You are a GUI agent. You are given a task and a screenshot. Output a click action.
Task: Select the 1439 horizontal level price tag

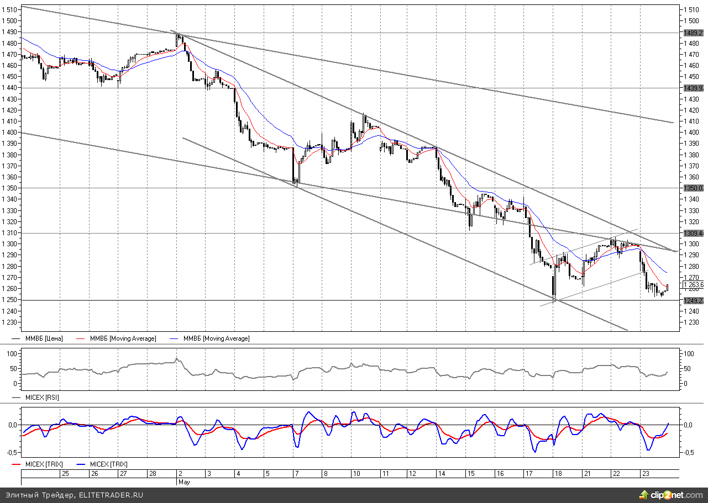click(x=693, y=88)
